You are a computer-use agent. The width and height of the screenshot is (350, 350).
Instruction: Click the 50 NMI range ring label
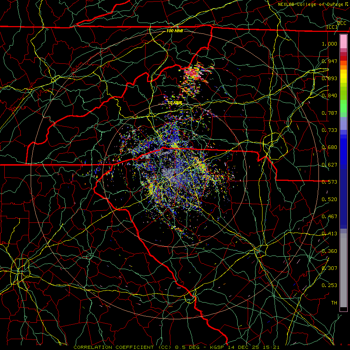coord(175,103)
